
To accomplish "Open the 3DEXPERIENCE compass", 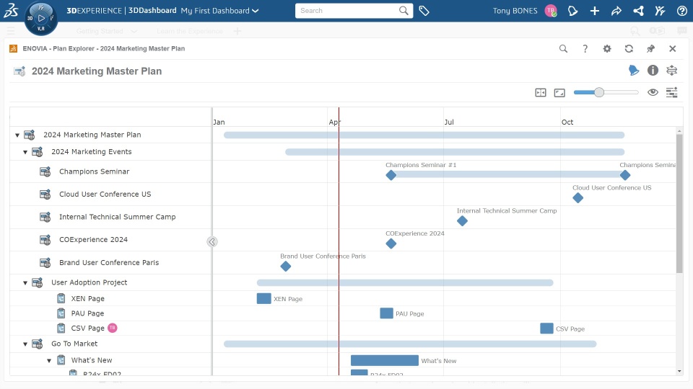I will pyautogui.click(x=40, y=18).
